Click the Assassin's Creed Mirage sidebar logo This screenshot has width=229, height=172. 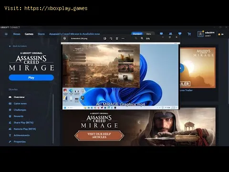[x=31, y=62]
